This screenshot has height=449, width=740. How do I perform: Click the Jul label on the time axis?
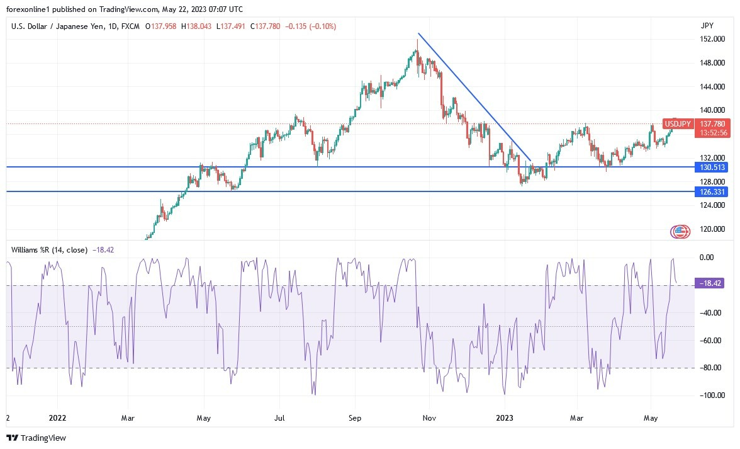[279, 418]
